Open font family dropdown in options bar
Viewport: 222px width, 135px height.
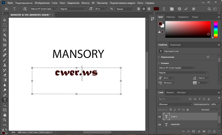point(56,9)
